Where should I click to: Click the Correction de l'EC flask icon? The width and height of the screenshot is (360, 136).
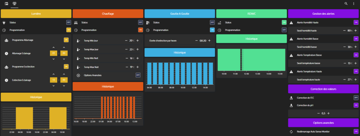tap(291, 98)
